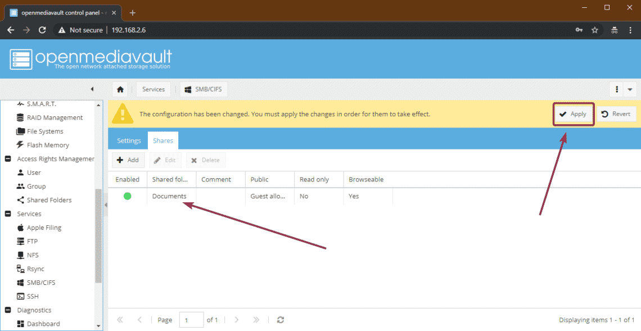
Task: Click the browser address bar URL
Action: coord(128,30)
